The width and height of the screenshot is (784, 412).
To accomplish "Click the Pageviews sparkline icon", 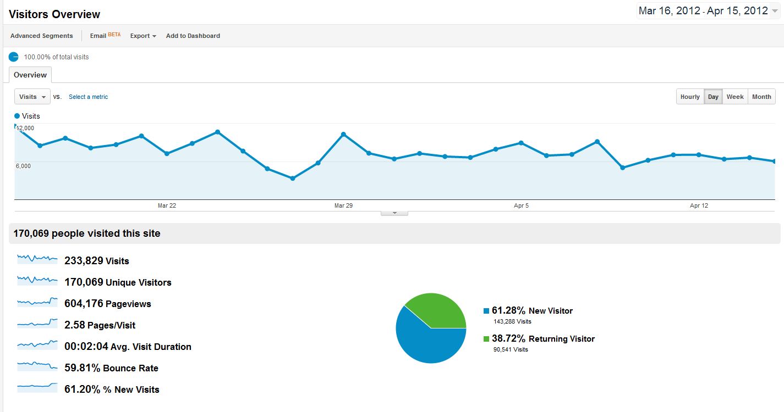I will pyautogui.click(x=37, y=302).
